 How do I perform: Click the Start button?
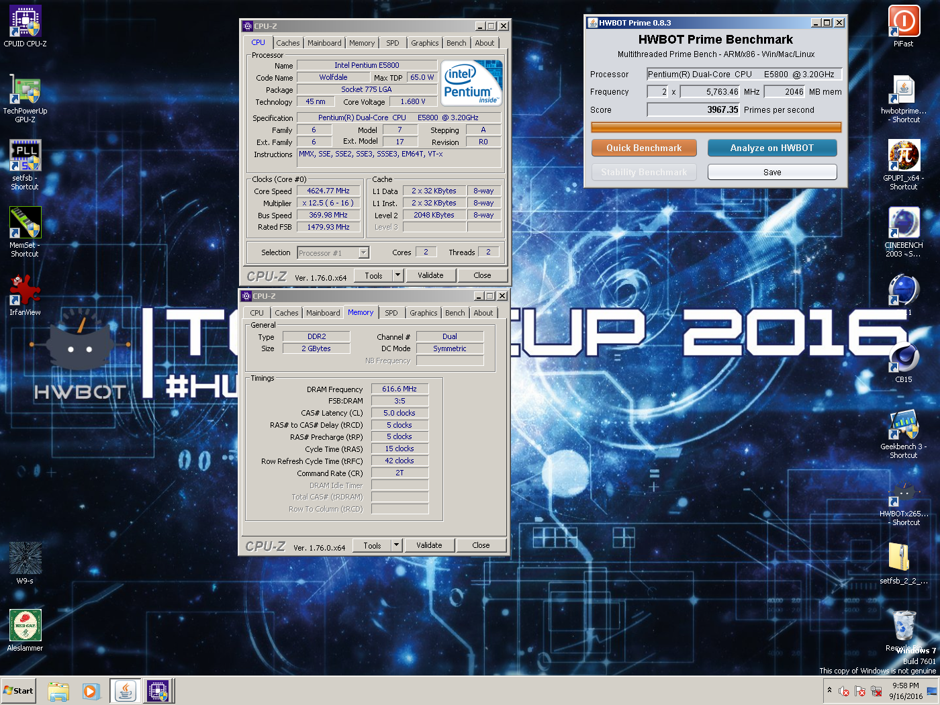click(19, 690)
